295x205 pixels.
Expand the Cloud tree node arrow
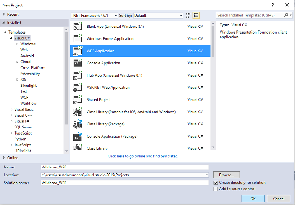coord(17,62)
